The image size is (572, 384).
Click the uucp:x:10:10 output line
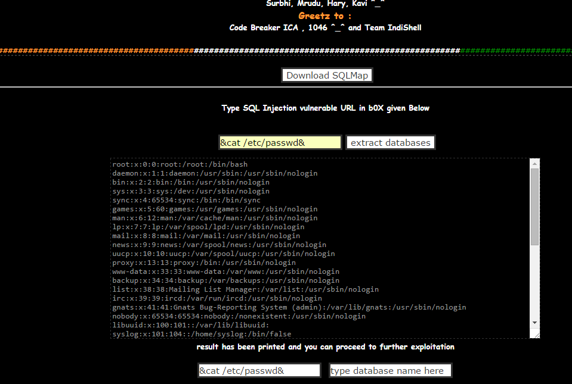(x=224, y=254)
